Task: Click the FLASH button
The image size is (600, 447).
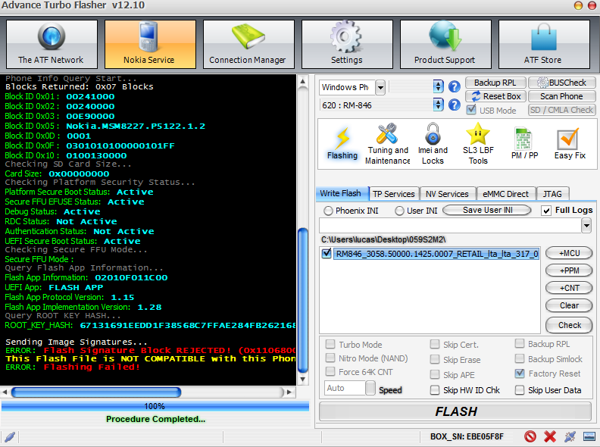Action: coord(455,411)
